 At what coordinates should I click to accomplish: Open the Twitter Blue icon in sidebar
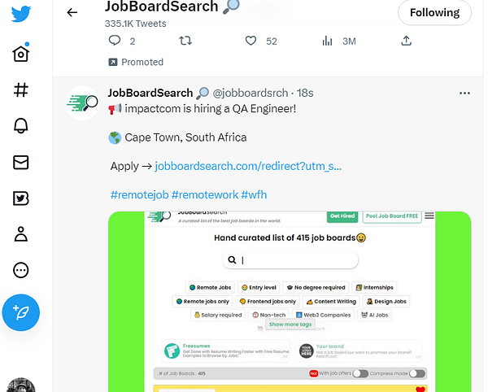(x=21, y=198)
